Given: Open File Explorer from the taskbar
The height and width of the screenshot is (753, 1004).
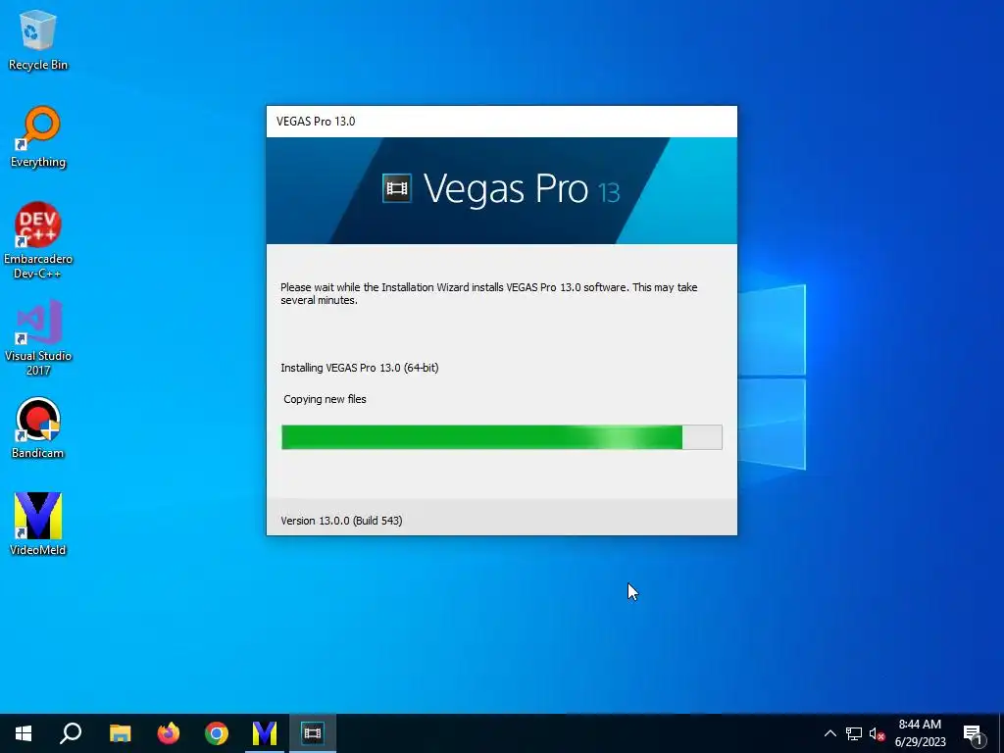Looking at the screenshot, I should click(120, 733).
